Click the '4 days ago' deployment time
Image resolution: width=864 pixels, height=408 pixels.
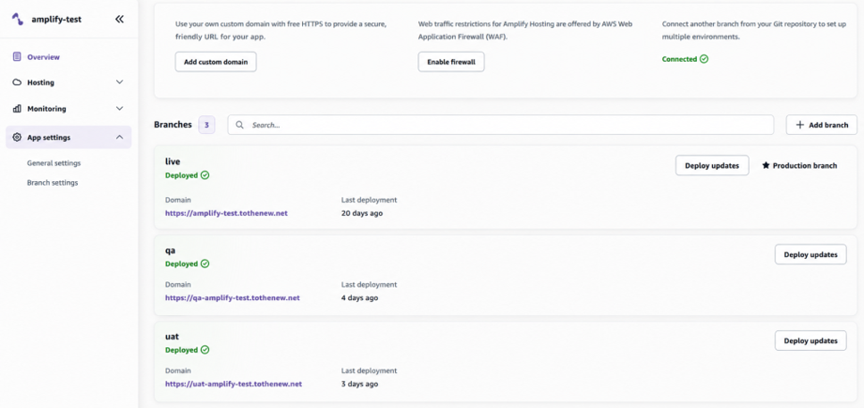(x=360, y=298)
